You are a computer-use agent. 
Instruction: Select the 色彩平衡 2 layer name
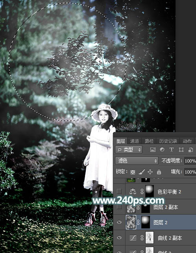click(169, 191)
